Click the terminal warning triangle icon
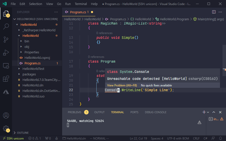Image resolution: width=226 pixels, height=141 pixels. (x=199, y=122)
